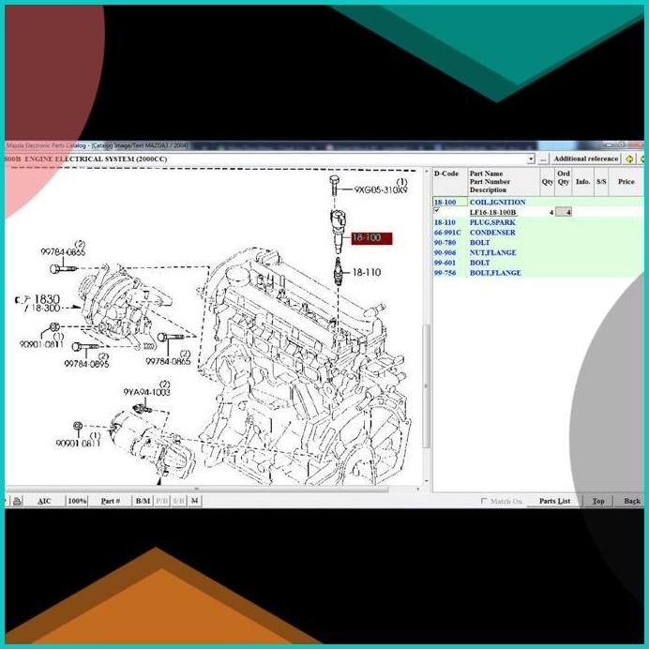Viewport: 649px width, 649px height.
Task: Toggle the Match On checkbox
Action: [484, 501]
